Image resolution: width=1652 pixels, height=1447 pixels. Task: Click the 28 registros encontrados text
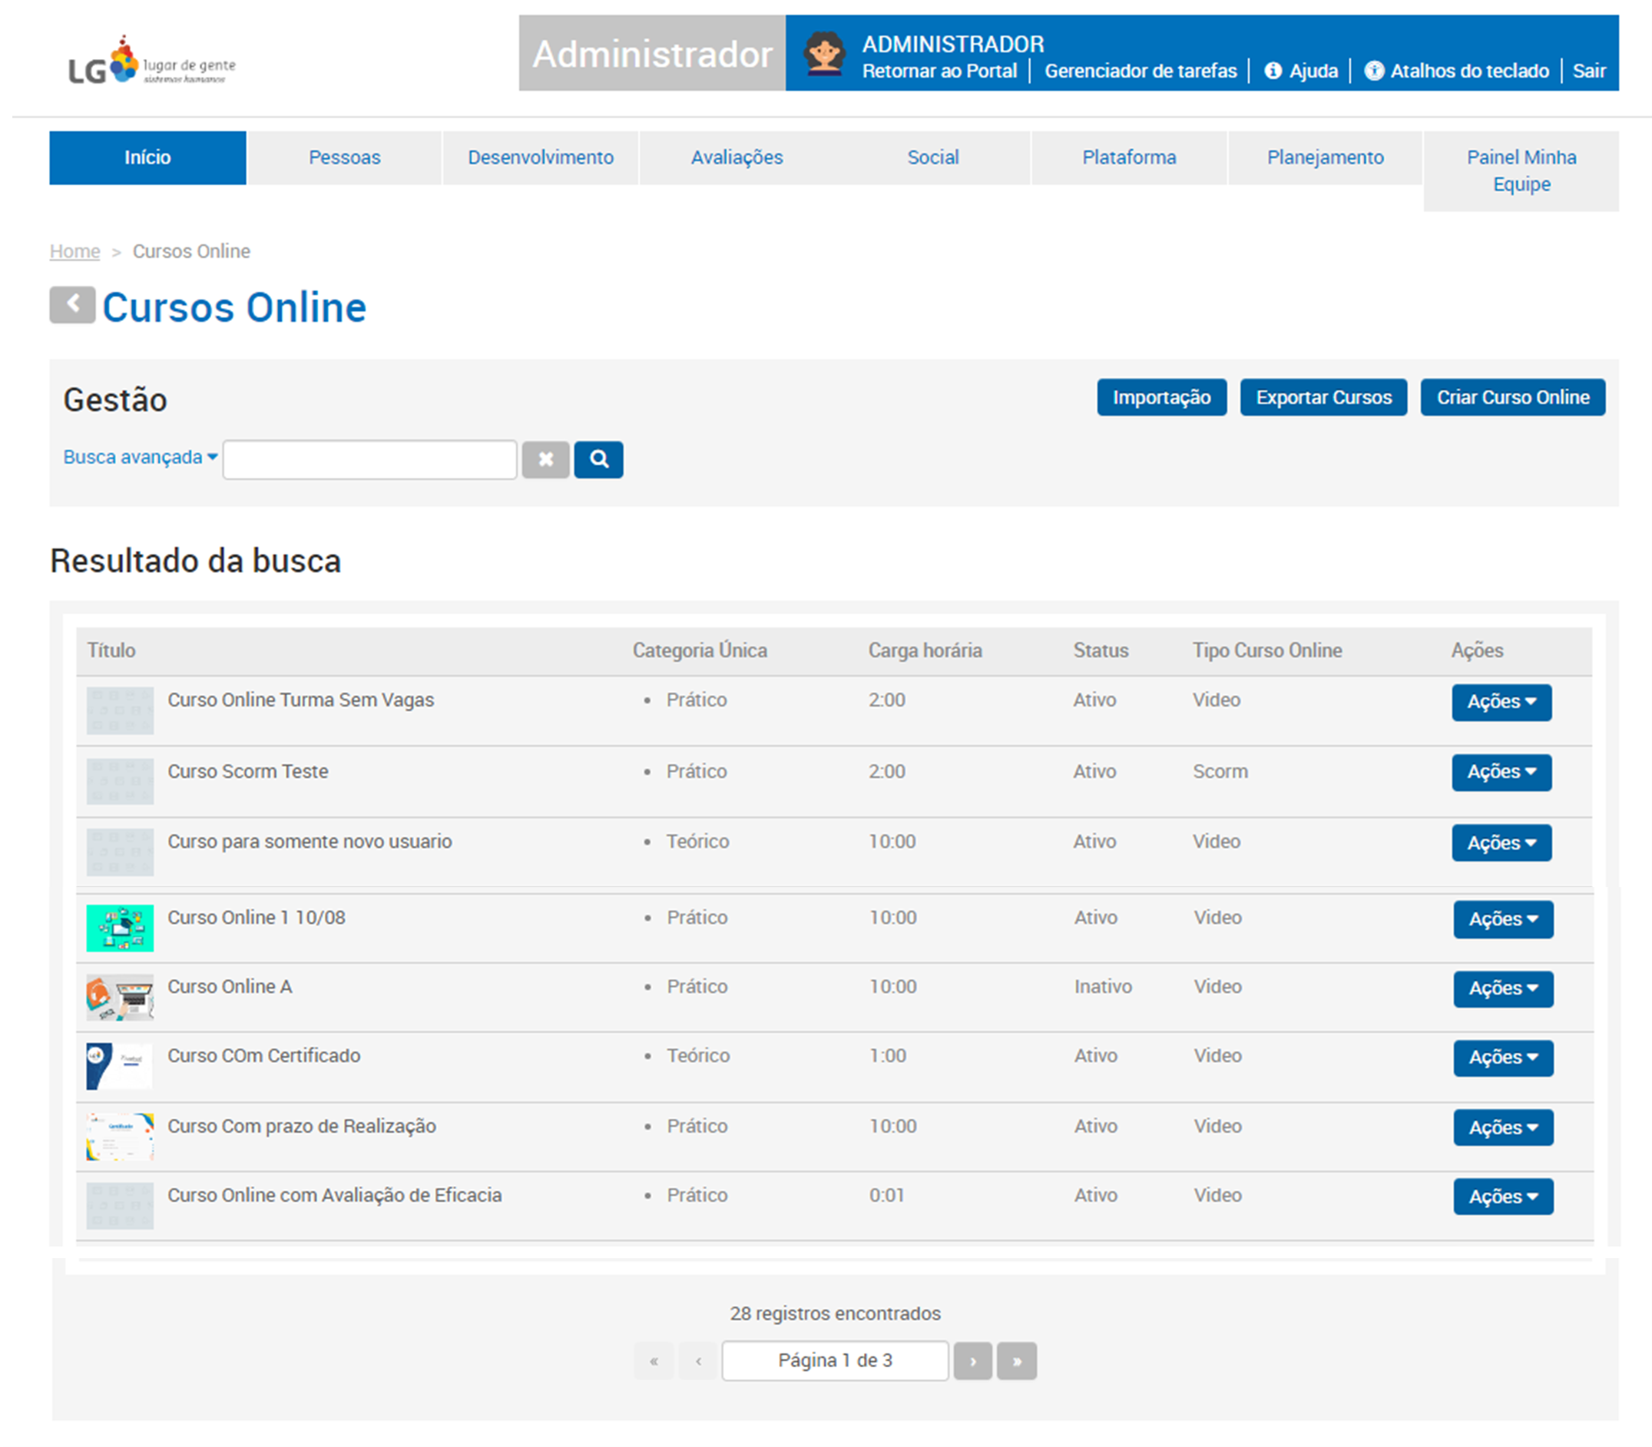click(x=835, y=1314)
